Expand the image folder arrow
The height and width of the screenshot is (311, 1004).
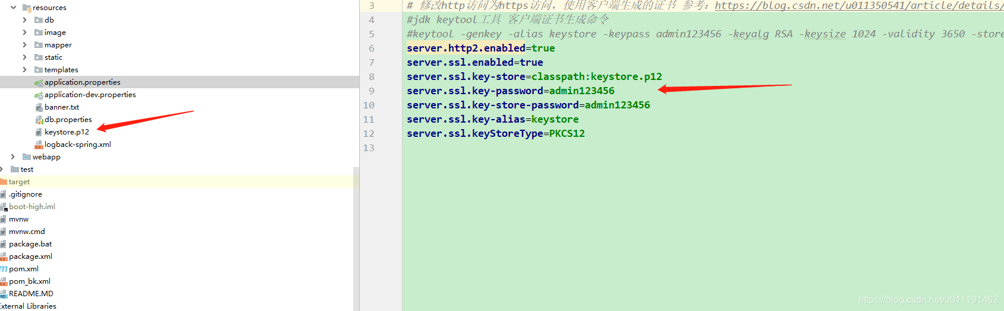pos(24,33)
